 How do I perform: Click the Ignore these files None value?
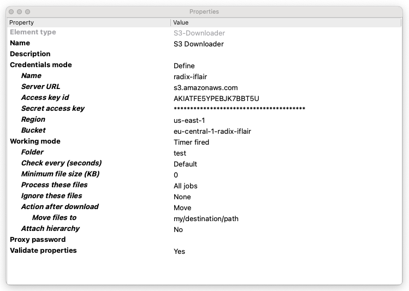tap(182, 197)
